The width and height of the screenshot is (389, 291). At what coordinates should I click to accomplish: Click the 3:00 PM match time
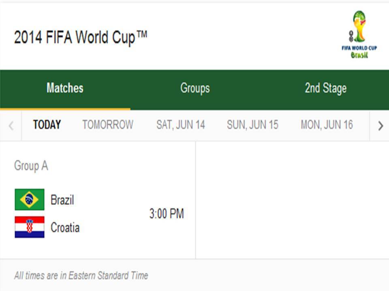167,214
